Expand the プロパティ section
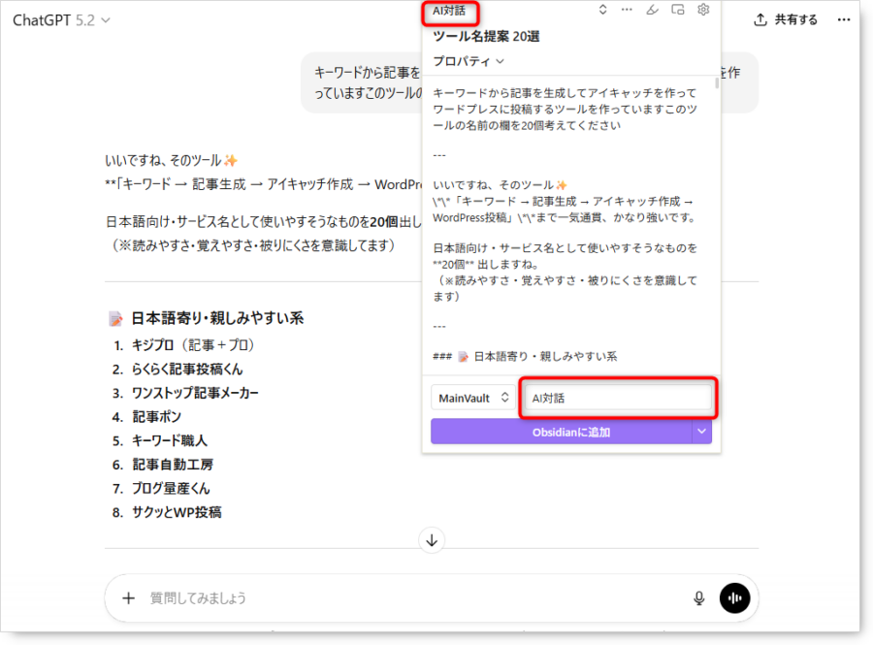This screenshot has width=873, height=645. [x=469, y=60]
